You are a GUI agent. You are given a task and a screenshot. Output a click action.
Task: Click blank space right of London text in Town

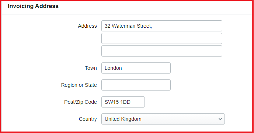(x=146, y=68)
